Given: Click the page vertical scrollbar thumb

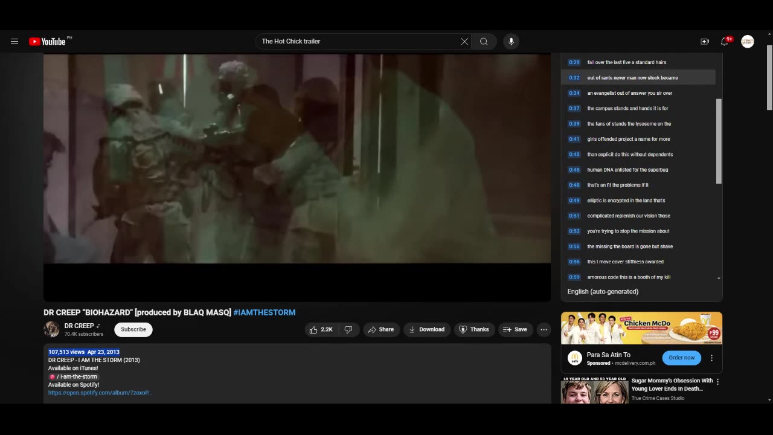Looking at the screenshot, I should coord(769,77).
